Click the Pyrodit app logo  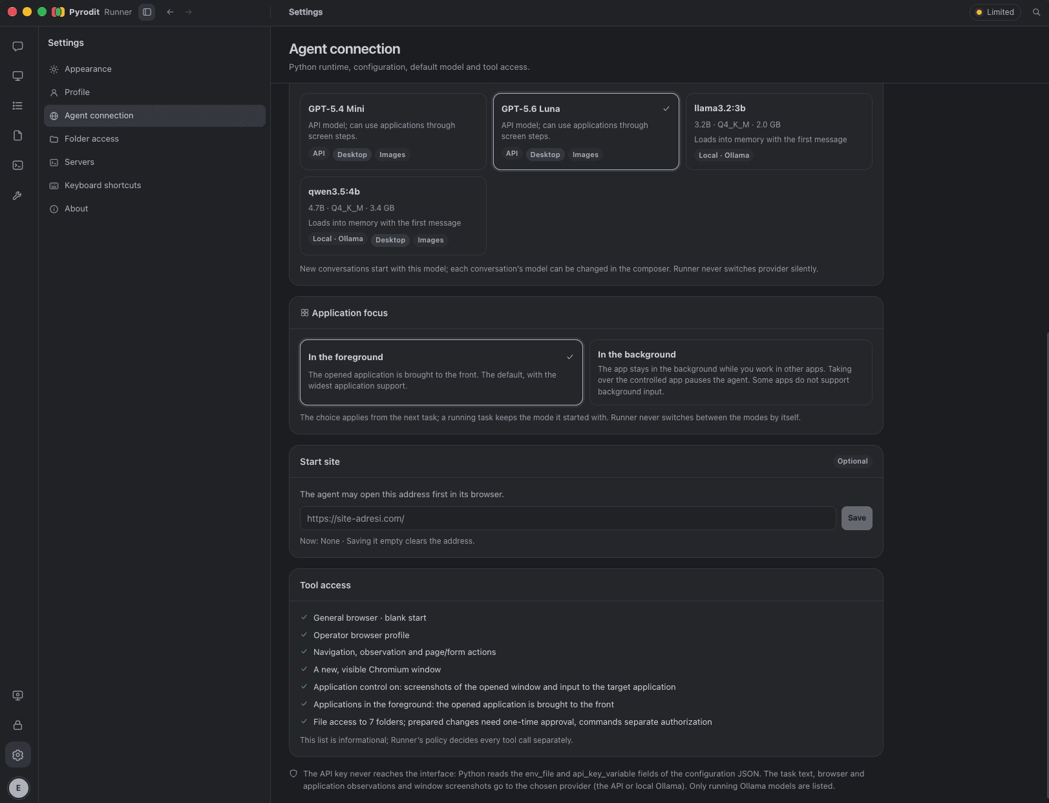(58, 12)
